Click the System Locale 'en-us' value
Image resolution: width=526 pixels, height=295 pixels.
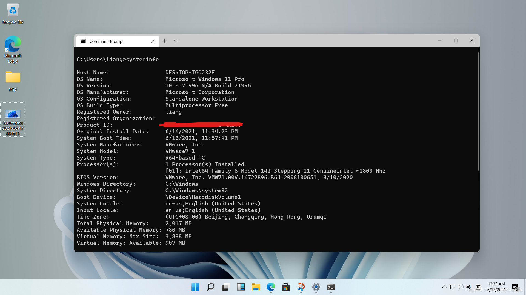(213, 203)
